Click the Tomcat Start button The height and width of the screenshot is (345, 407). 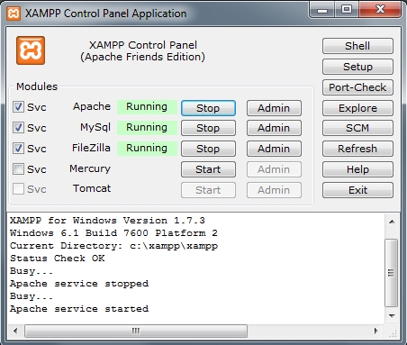208,190
